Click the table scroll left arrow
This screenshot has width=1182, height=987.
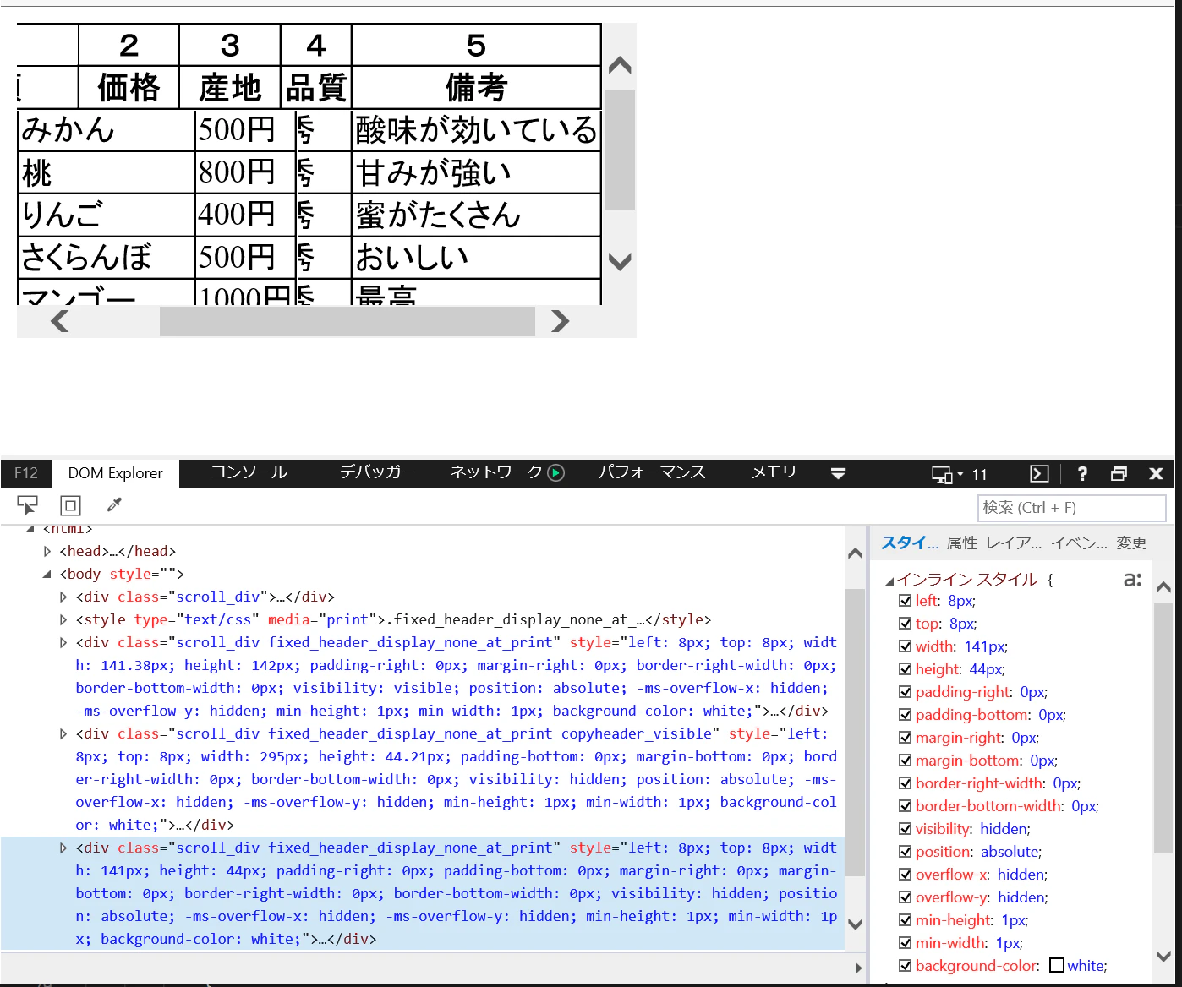coord(60,321)
